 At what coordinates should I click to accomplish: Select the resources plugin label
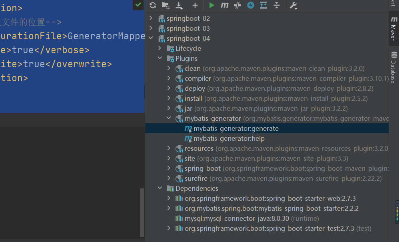click(x=199, y=148)
